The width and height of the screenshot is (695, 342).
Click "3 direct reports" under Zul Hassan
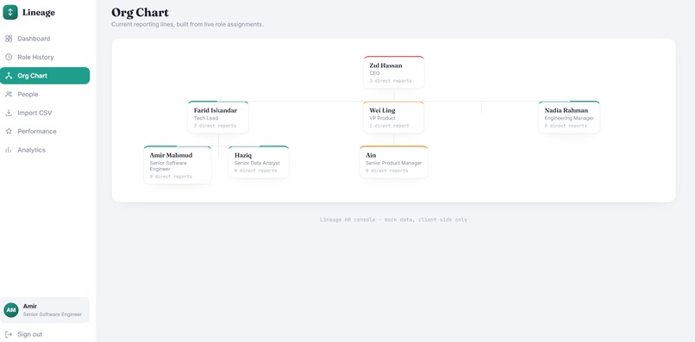(x=391, y=81)
